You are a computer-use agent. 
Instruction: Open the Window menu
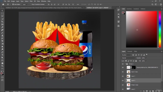44,1
